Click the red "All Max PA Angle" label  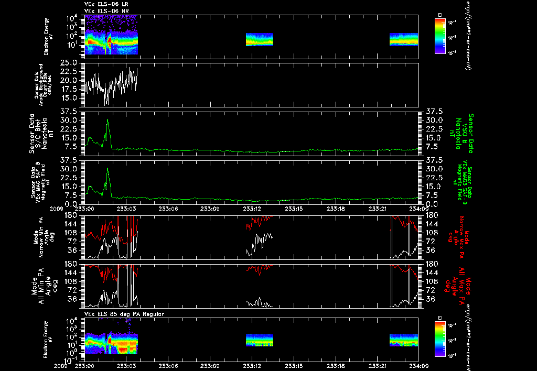(x=457, y=286)
